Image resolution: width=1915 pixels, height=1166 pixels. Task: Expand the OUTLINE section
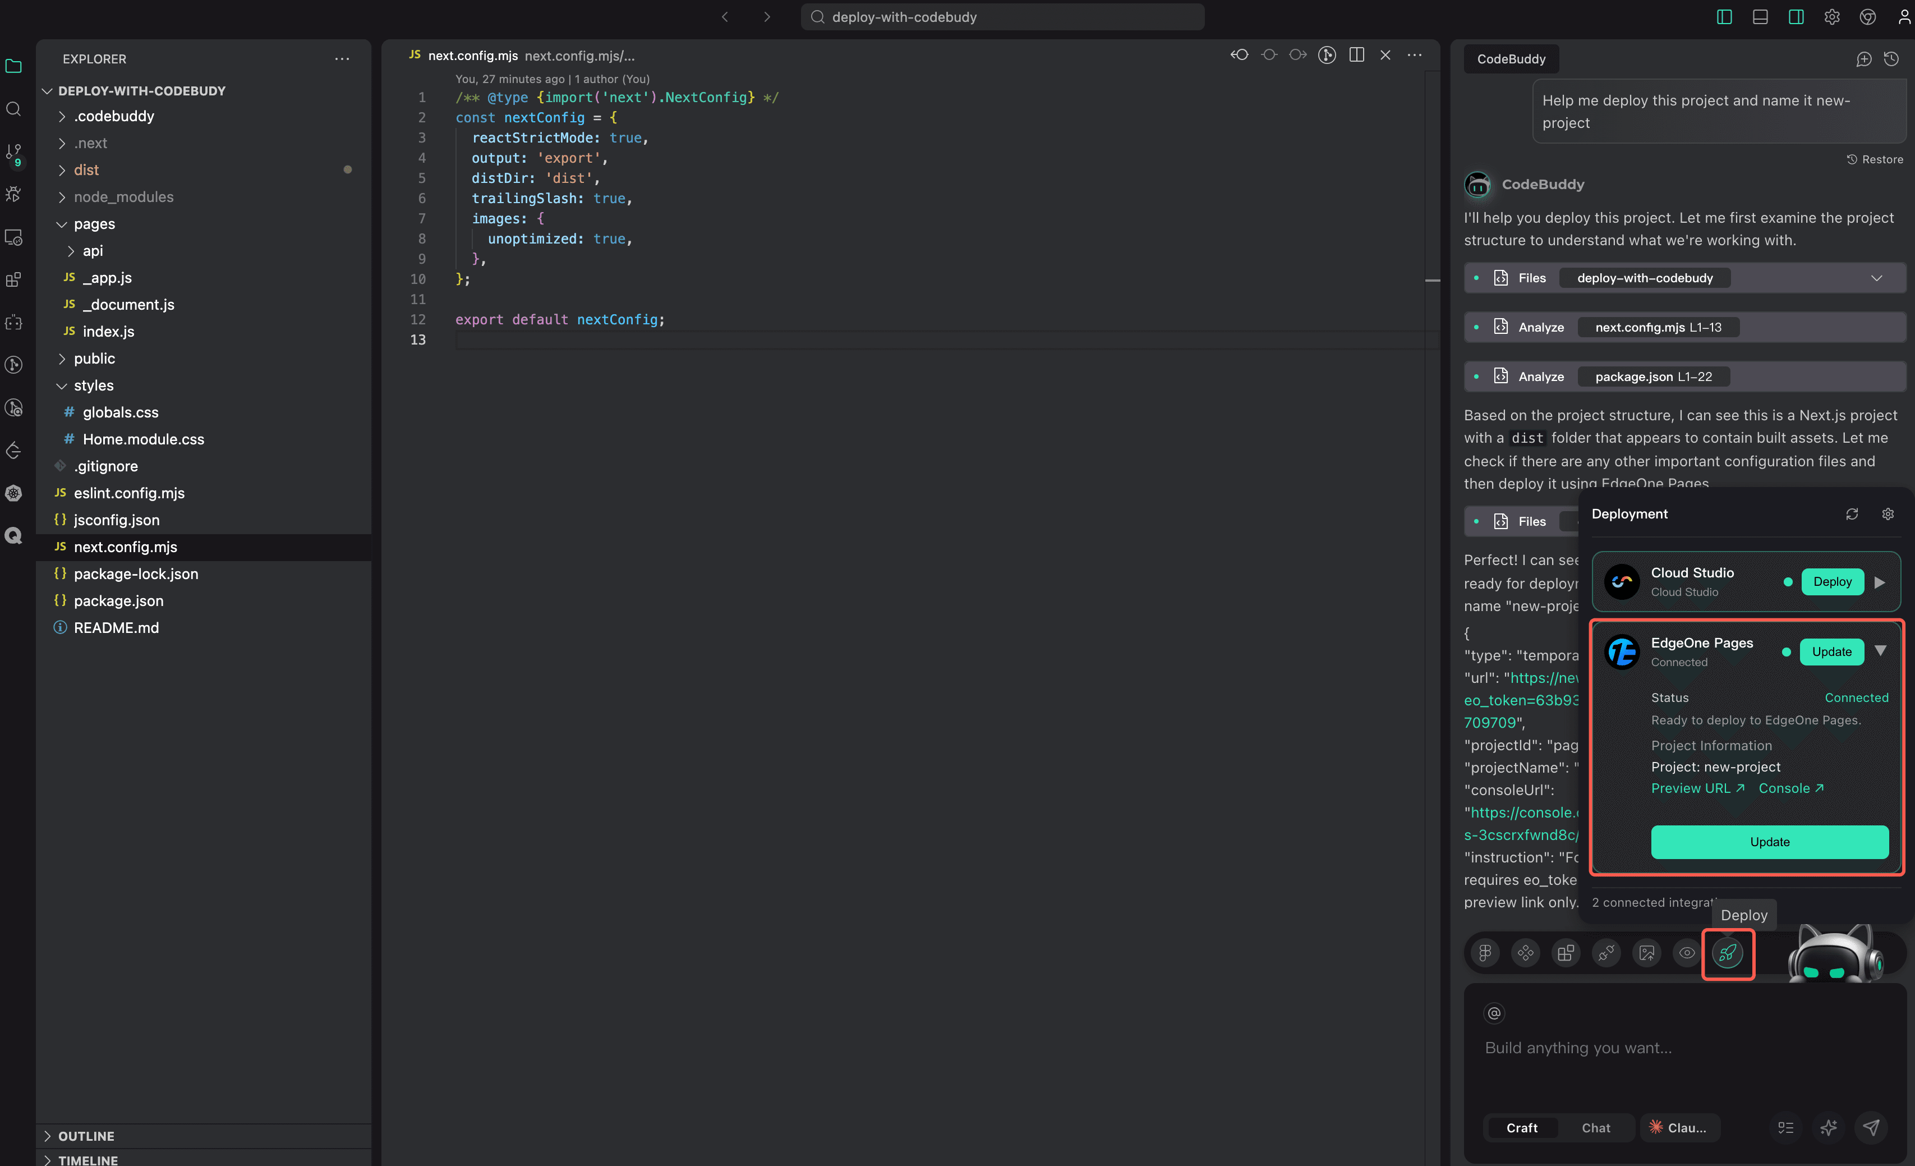[48, 1136]
